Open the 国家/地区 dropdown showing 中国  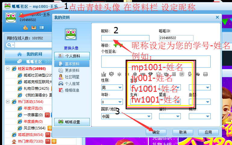click(127, 116)
